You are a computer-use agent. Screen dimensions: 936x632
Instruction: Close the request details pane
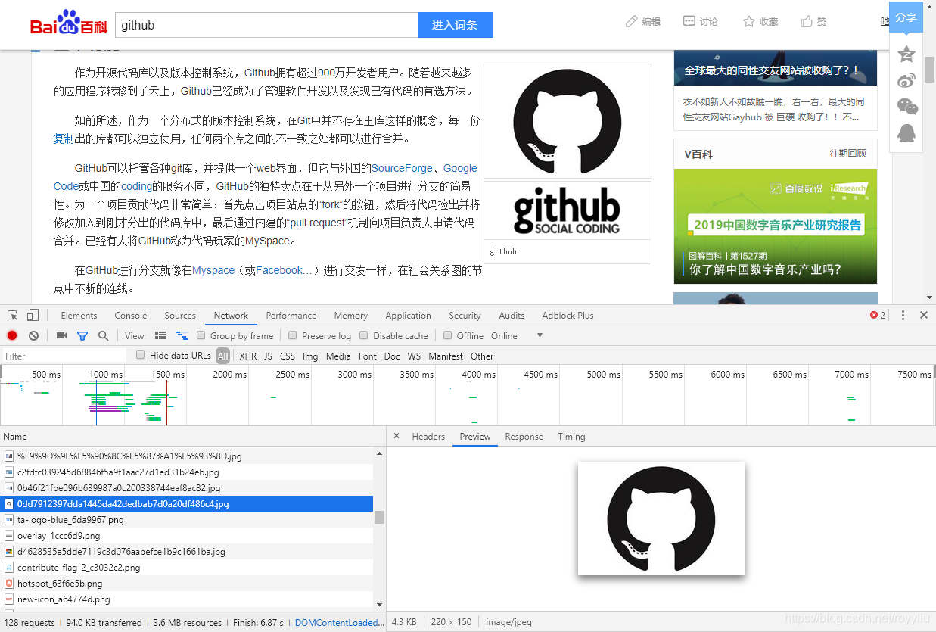(396, 437)
